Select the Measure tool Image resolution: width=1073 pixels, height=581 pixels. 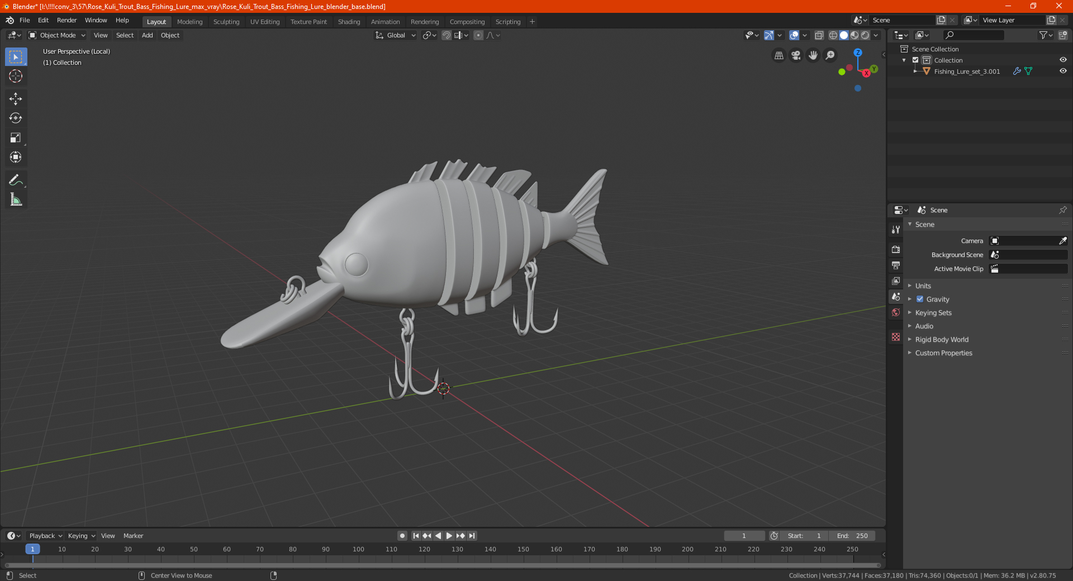[x=16, y=199]
